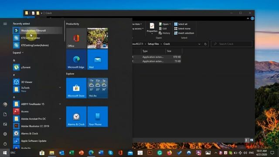Open Wondershare Filmora9 from Recently added
Image resolution: width=279 pixels, height=157 pixels.
tap(37, 31)
